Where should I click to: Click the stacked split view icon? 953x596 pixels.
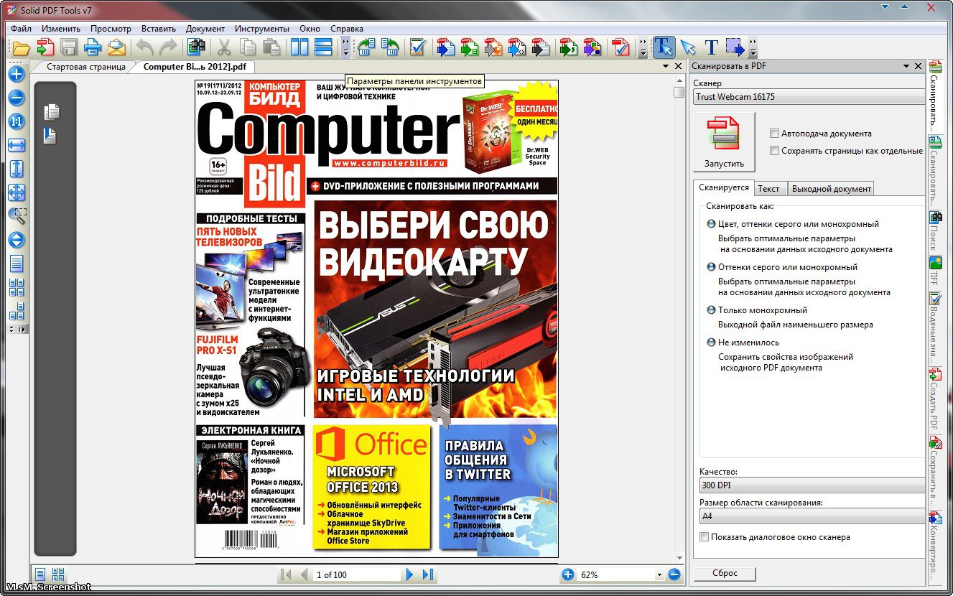(323, 48)
